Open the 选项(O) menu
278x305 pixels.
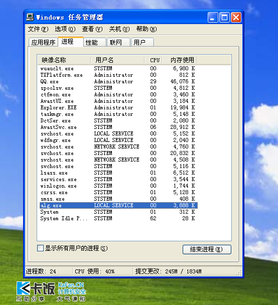point(65,29)
